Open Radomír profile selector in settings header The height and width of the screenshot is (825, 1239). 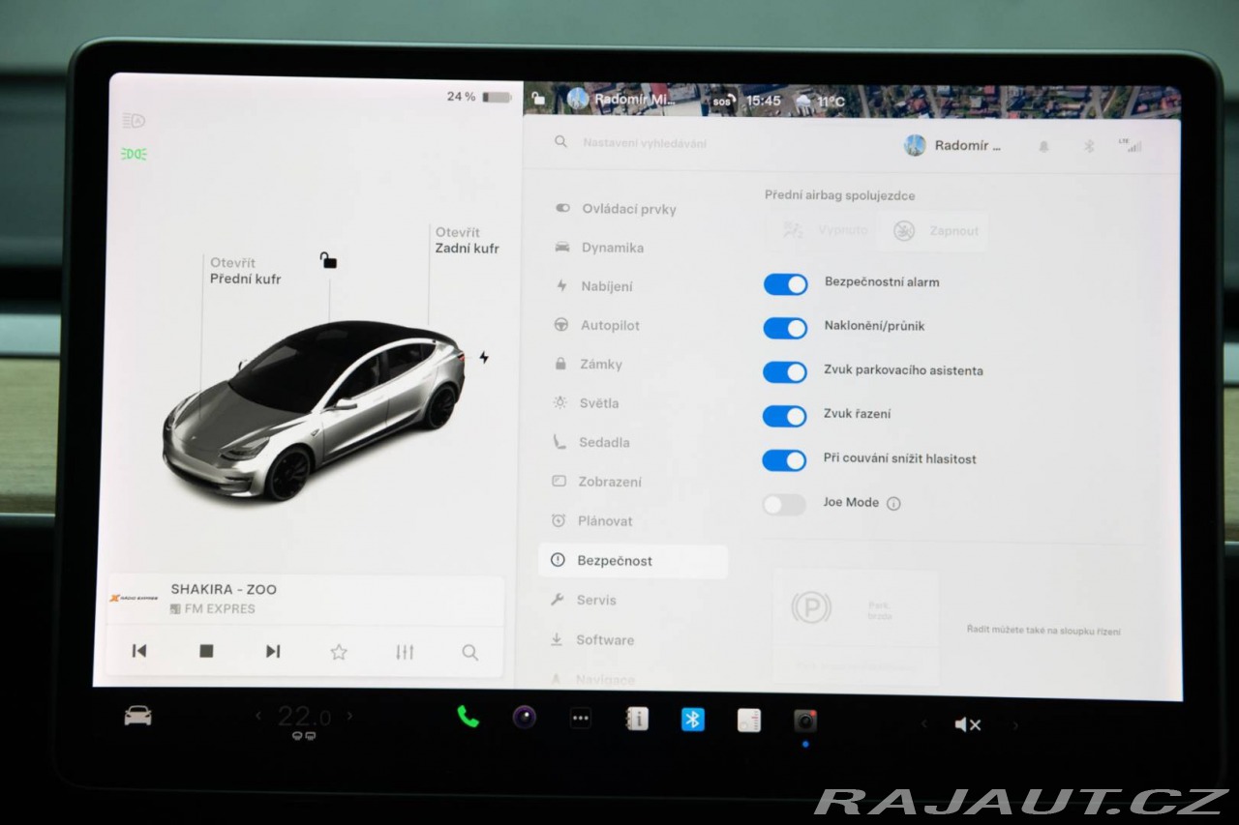953,146
